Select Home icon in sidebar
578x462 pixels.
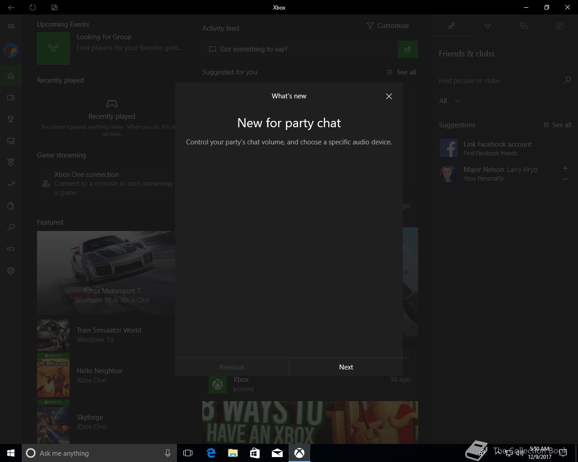click(11, 76)
